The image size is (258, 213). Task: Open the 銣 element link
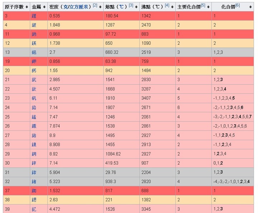34,191
